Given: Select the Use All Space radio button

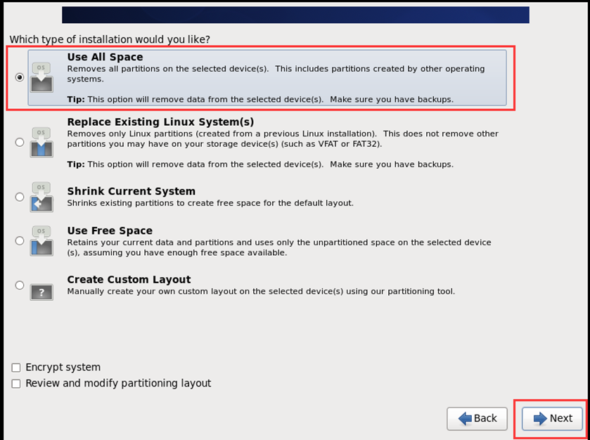Looking at the screenshot, I should point(20,77).
